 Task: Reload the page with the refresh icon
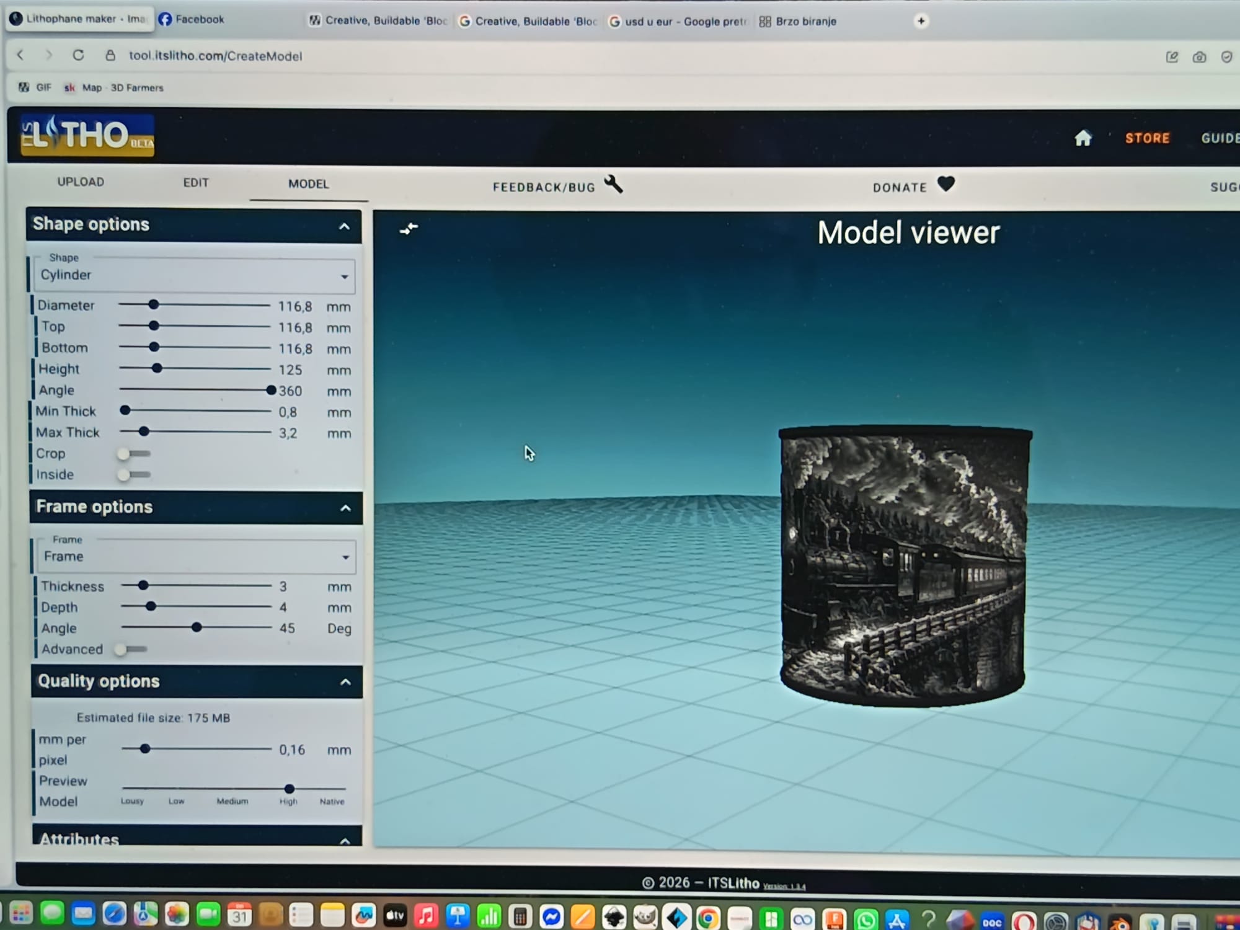click(78, 55)
